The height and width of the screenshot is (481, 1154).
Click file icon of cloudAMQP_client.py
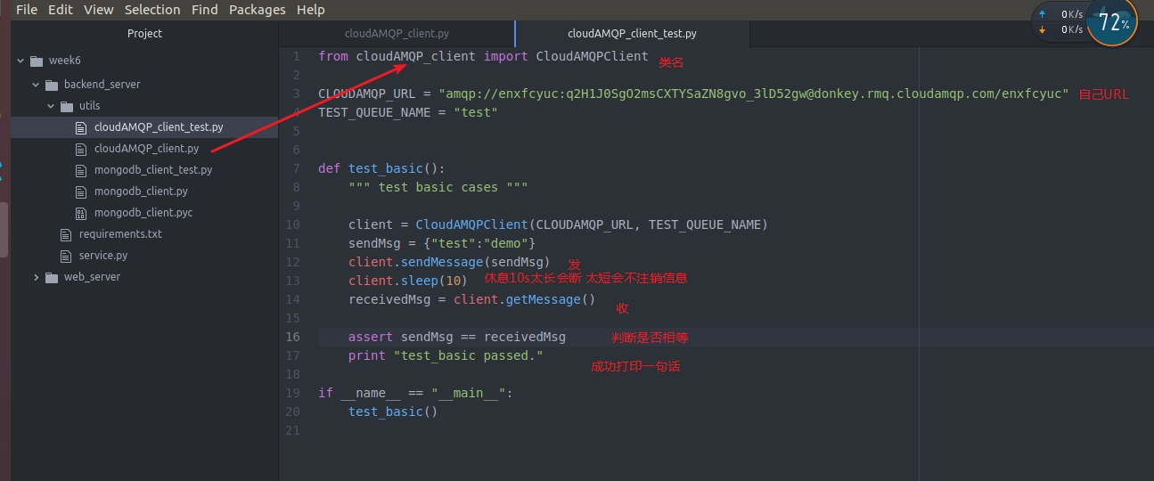[x=81, y=149]
